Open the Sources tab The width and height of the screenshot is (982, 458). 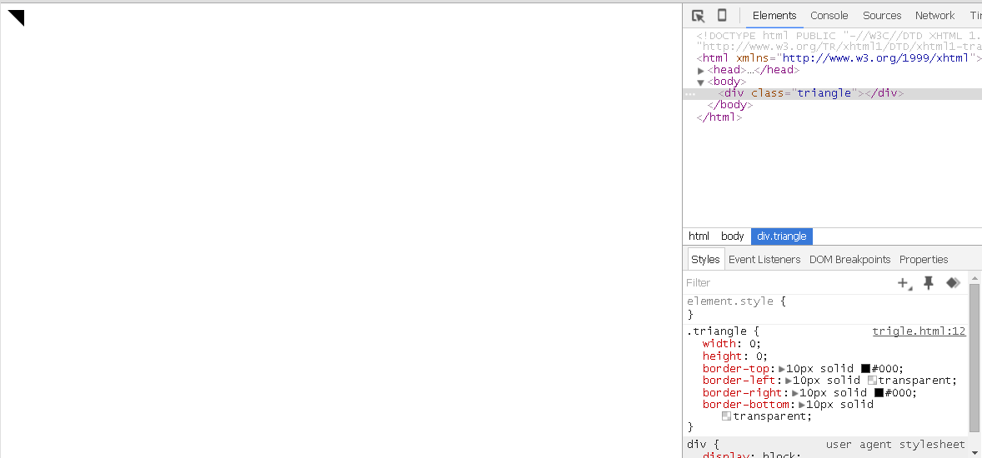[x=882, y=16]
